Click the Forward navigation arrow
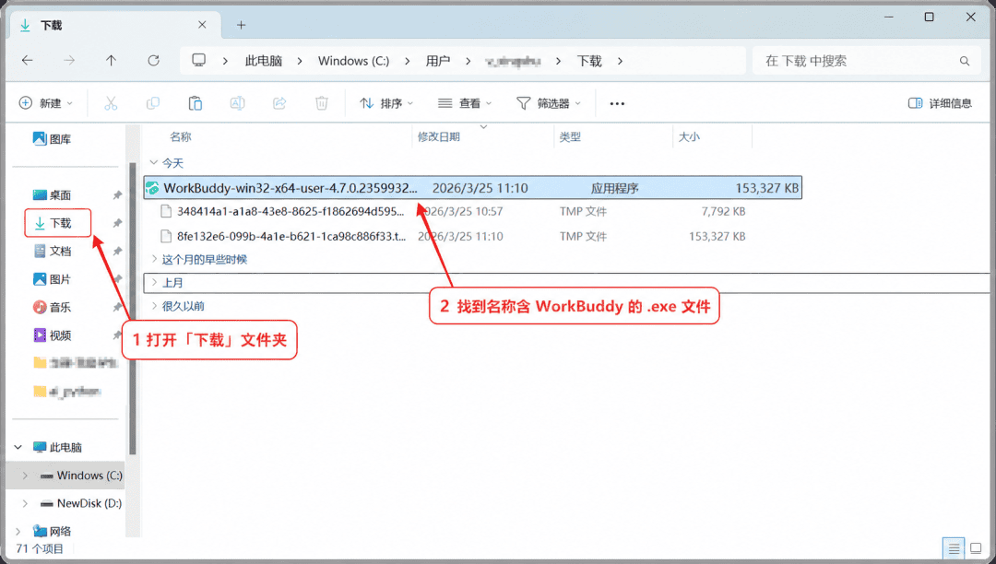The height and width of the screenshot is (564, 996). 69,60
